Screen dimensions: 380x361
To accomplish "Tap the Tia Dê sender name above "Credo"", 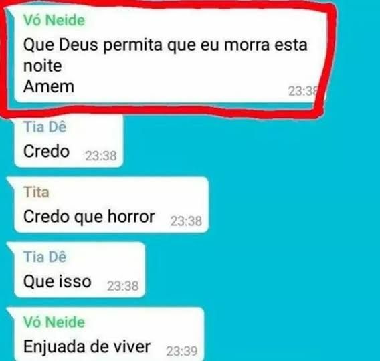I will pos(45,127).
